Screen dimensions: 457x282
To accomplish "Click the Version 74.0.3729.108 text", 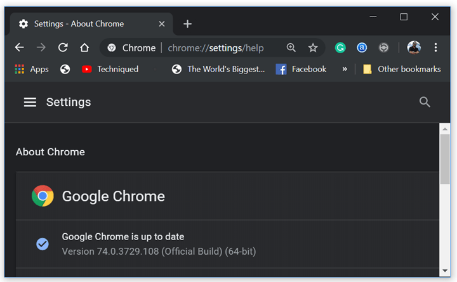I will pyautogui.click(x=159, y=252).
